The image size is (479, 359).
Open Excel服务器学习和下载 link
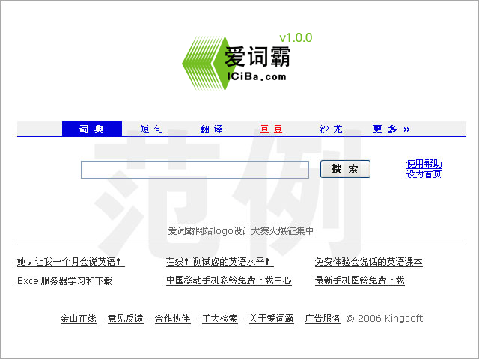tap(65, 281)
